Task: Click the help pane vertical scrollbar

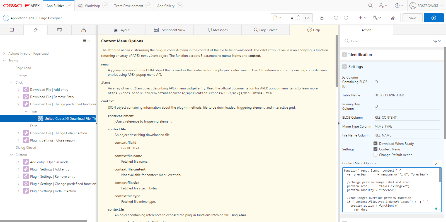Action: click(x=337, y=61)
